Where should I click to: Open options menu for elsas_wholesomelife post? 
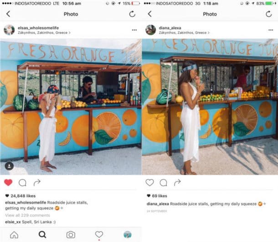134,30
